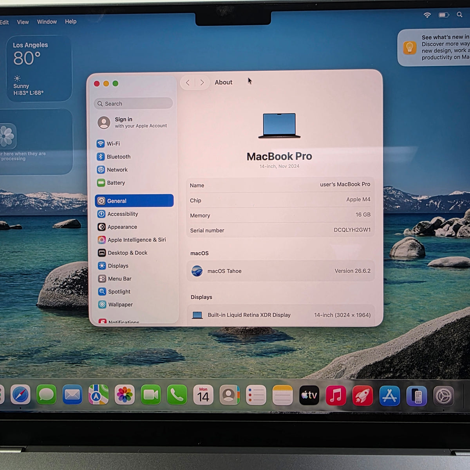Open the macOS Tahoe version row
This screenshot has width=470, height=470.
click(x=280, y=271)
